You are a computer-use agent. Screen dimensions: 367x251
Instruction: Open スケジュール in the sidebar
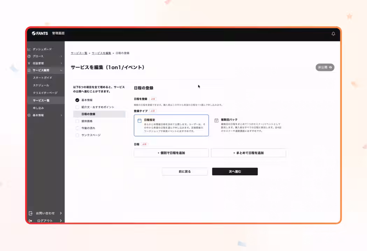tap(41, 85)
